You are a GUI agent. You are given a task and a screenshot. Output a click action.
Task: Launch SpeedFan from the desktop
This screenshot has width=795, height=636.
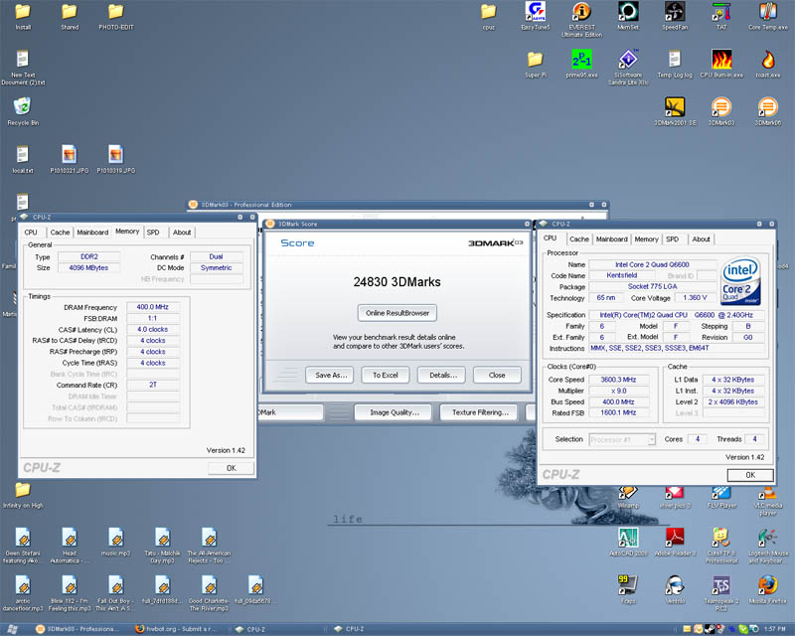point(675,16)
